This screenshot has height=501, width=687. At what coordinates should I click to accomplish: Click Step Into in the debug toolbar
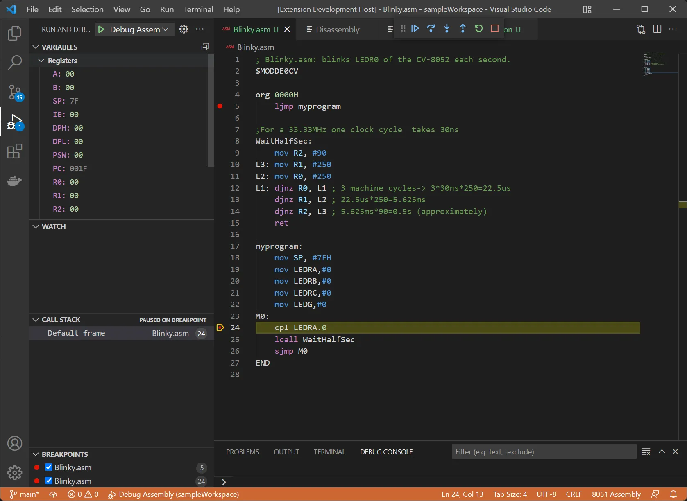pyautogui.click(x=447, y=28)
